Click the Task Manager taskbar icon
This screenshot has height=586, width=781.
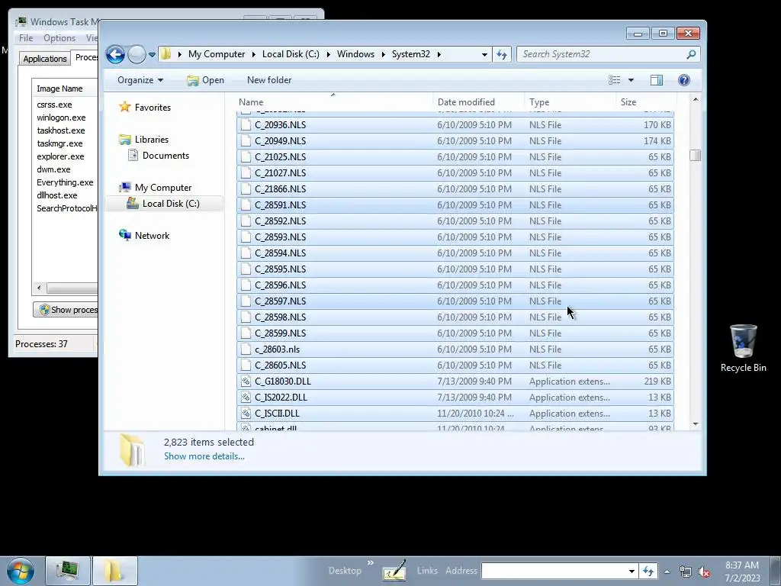point(68,571)
